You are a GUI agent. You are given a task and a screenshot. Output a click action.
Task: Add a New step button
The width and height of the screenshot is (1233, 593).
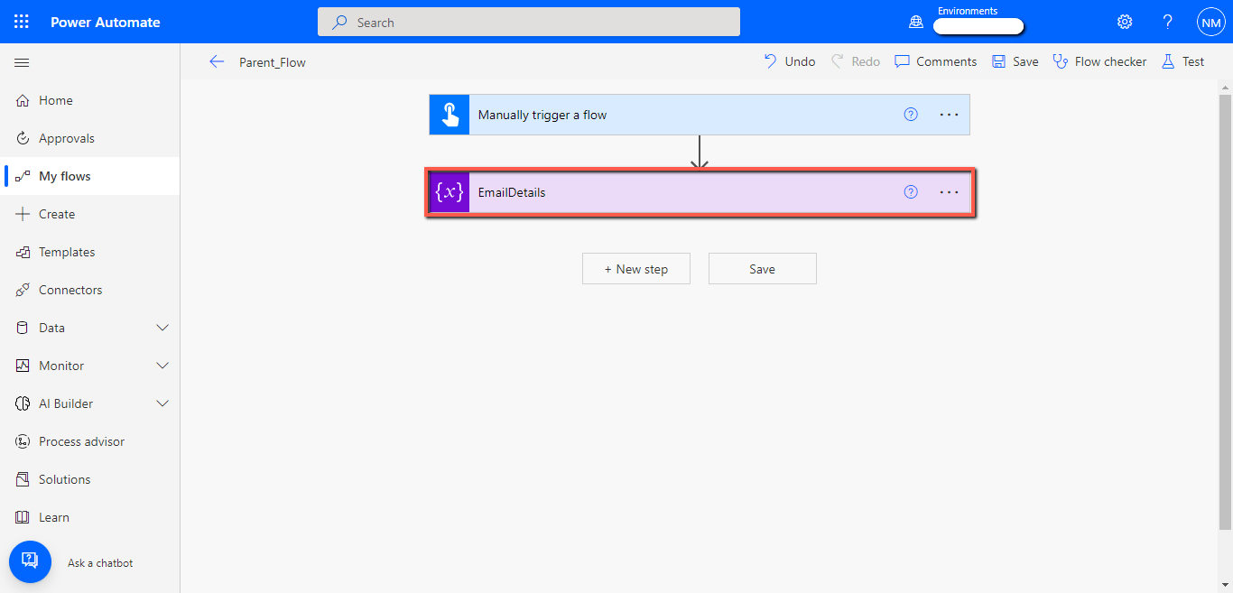(636, 269)
